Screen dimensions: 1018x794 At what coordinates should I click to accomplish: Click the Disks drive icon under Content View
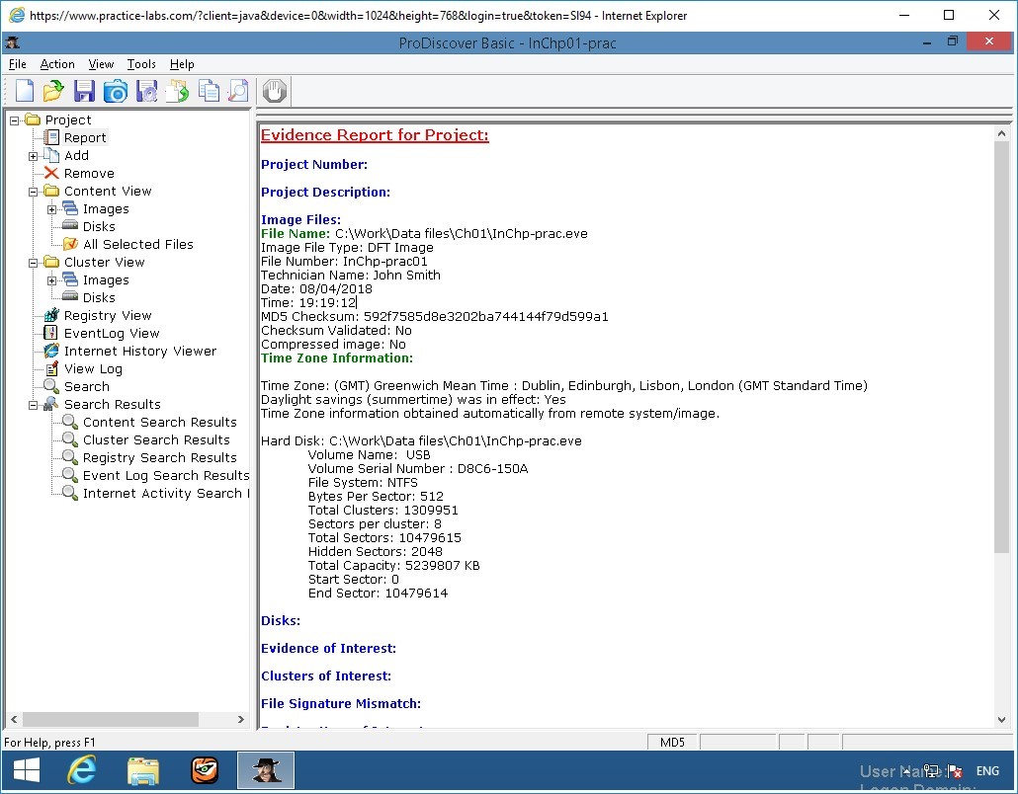(70, 226)
